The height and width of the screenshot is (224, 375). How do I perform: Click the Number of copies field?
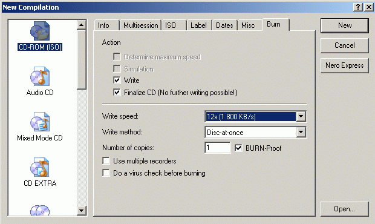tap(218, 148)
